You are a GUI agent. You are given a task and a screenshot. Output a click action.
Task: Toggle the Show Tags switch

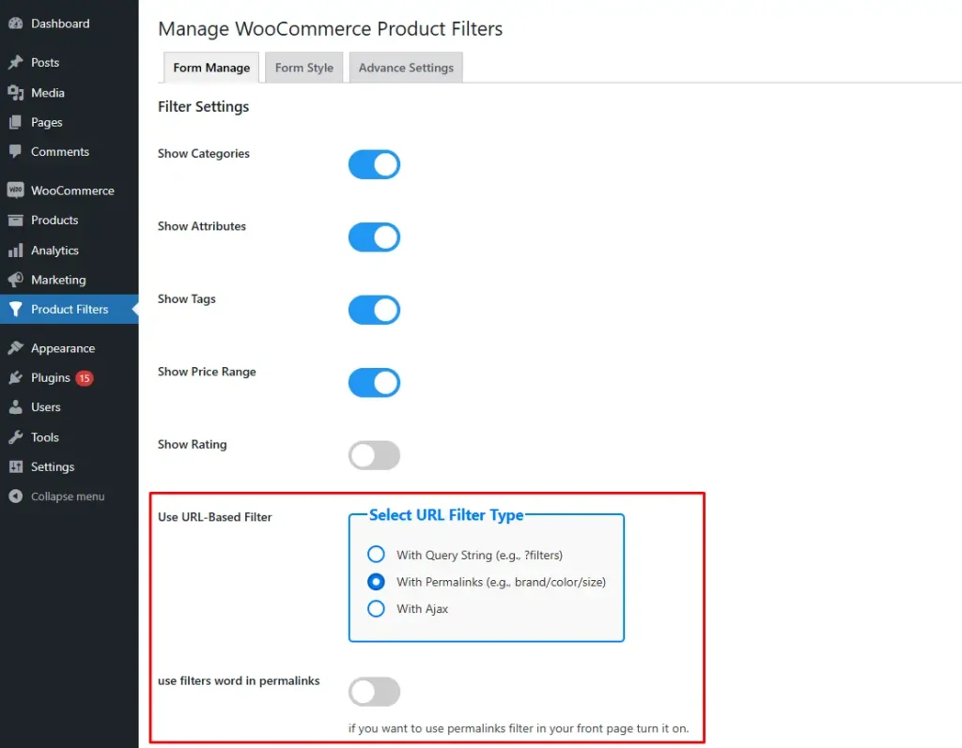click(x=374, y=310)
